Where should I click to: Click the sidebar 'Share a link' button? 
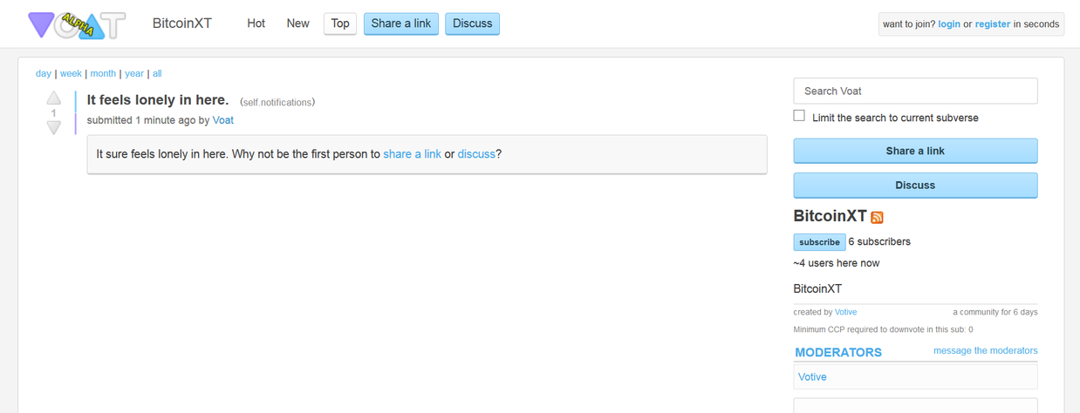[915, 151]
